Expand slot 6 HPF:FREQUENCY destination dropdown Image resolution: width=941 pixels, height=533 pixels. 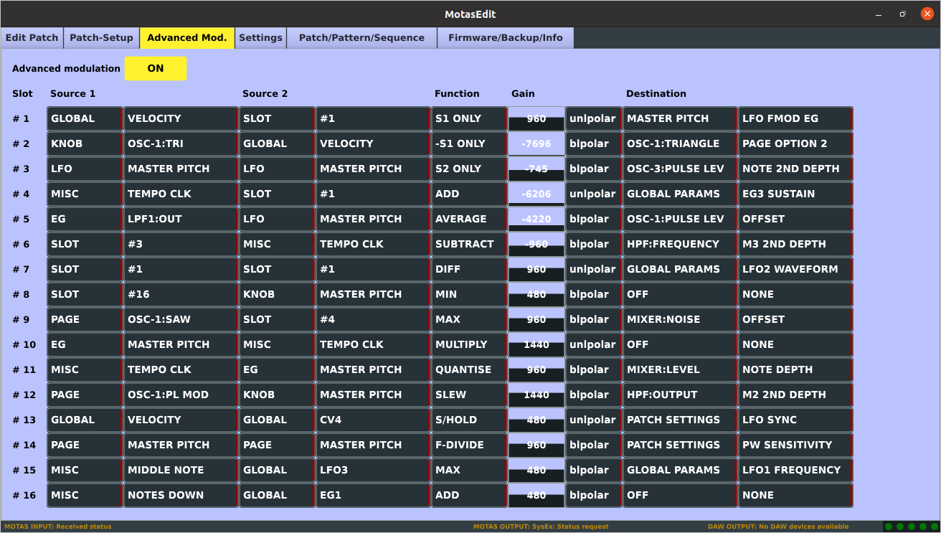point(679,245)
